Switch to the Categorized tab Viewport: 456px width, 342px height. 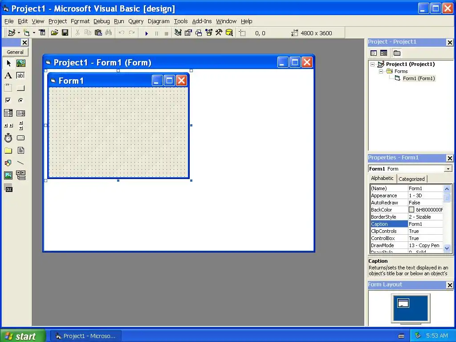(411, 179)
